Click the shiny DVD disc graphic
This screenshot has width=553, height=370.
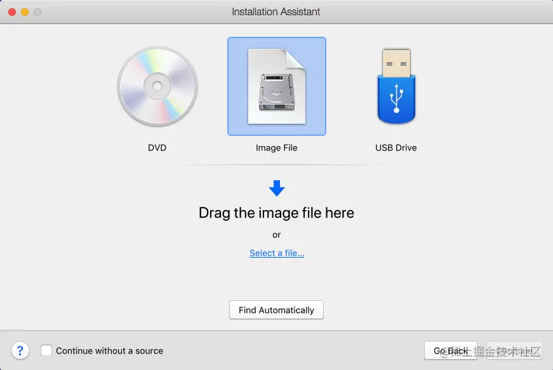[157, 87]
